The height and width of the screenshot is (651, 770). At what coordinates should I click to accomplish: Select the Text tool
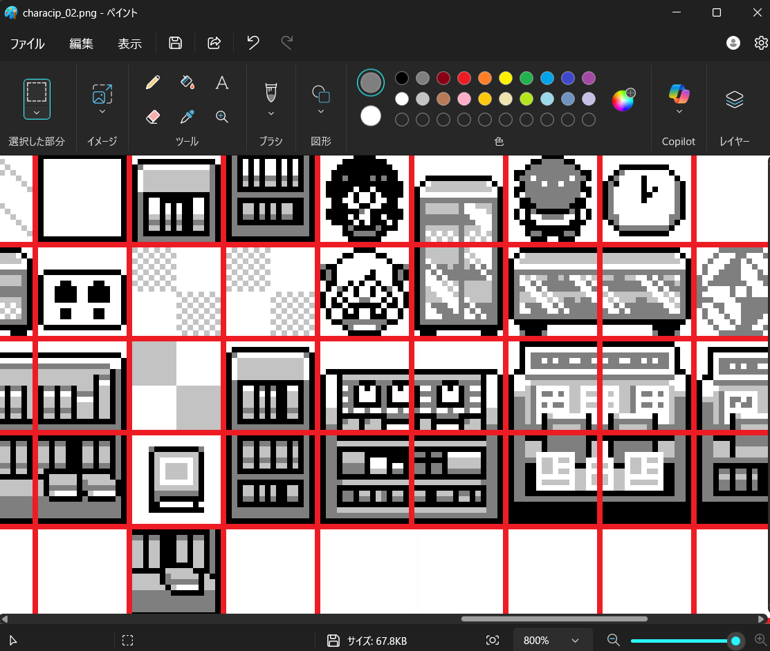[x=221, y=83]
